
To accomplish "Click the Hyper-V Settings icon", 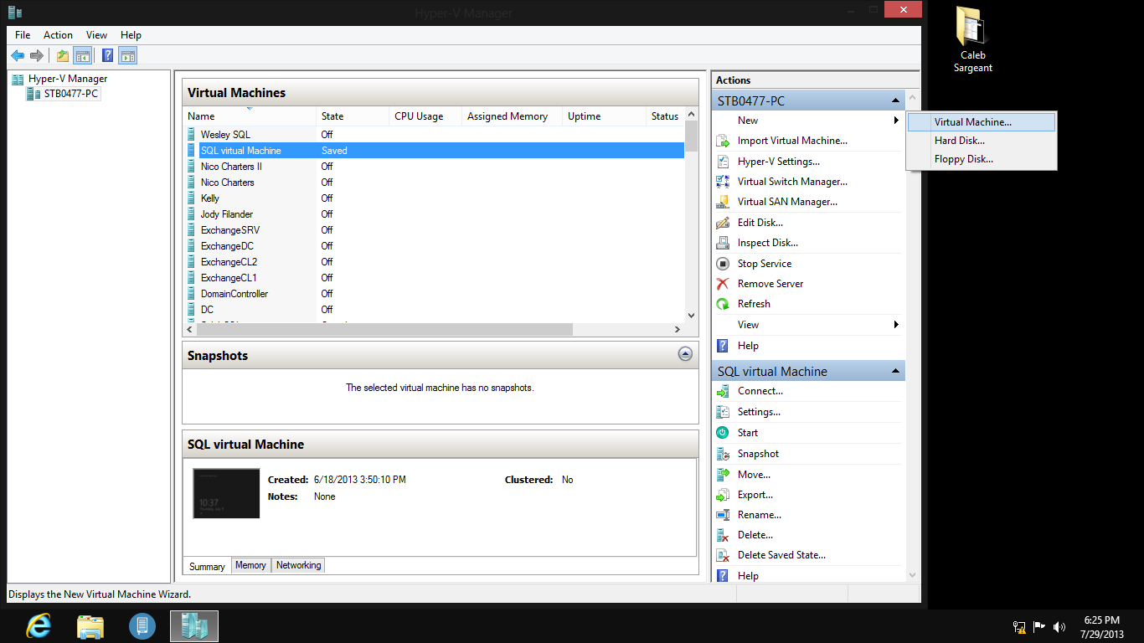I will pyautogui.click(x=723, y=162).
